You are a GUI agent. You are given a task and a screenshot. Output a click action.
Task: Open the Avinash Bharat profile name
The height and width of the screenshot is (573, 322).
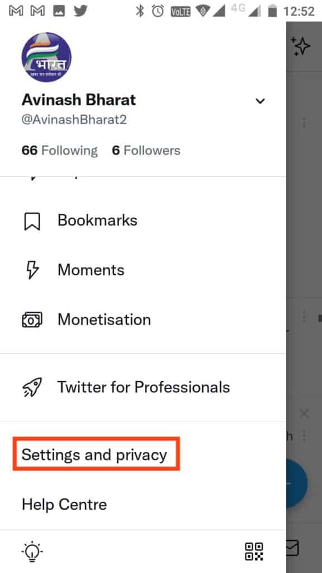pos(79,100)
